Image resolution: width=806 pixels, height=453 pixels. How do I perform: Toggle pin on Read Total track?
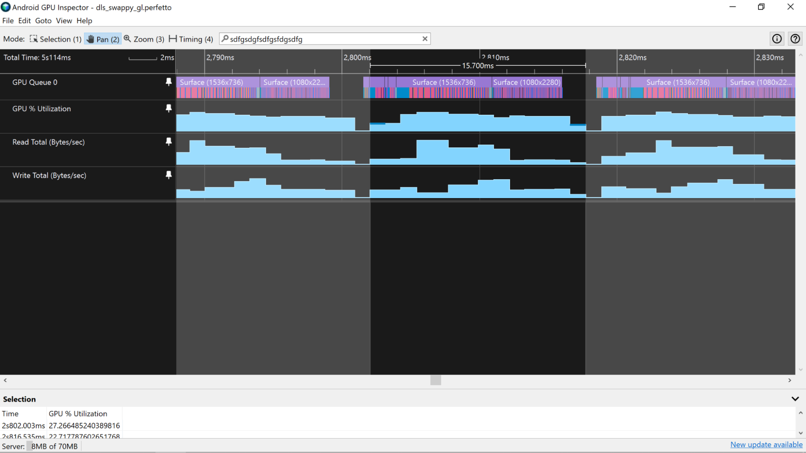pyautogui.click(x=169, y=142)
